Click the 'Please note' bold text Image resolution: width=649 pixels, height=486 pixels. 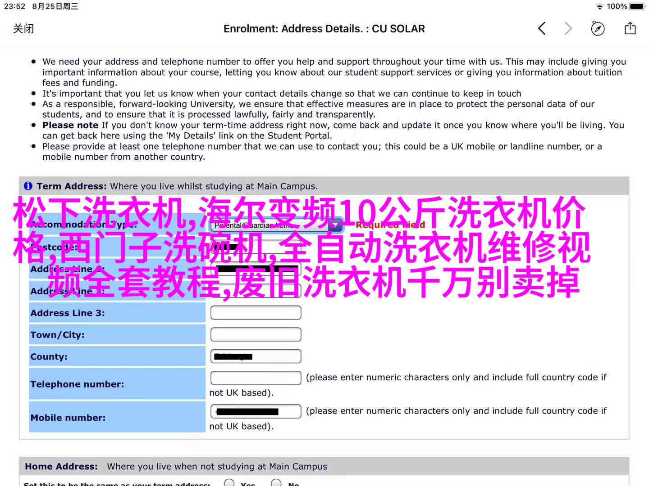point(70,125)
